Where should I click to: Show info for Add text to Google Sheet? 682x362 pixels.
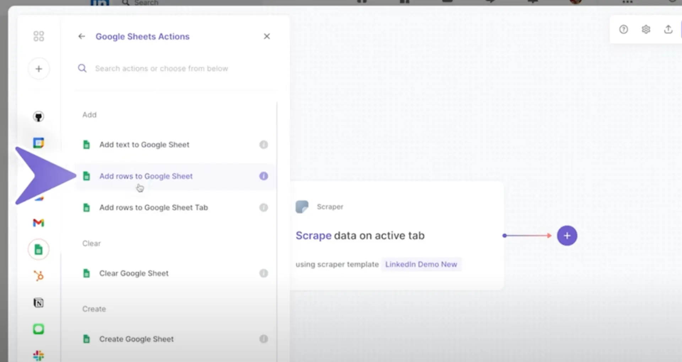(264, 145)
